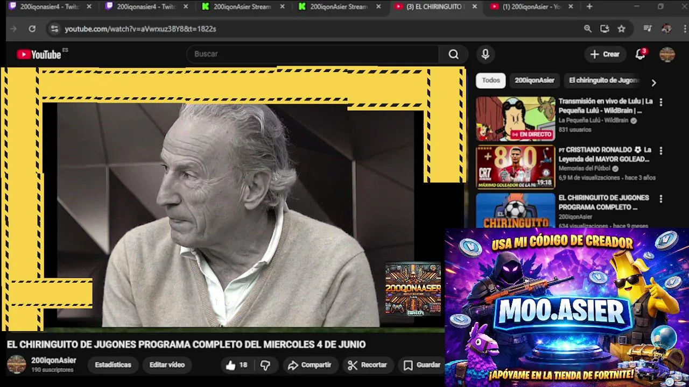Show more filter chips with right chevron
Viewport: 689px width, 387px height.
pyautogui.click(x=653, y=83)
